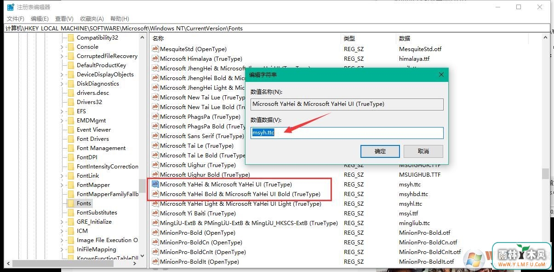Viewport: 554px width, 272px height.
Task: Expand the EFS key
Action: click(x=62, y=111)
